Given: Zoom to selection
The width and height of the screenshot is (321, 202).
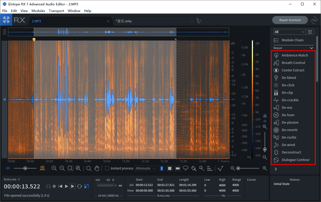Looking at the screenshot, I should (70, 168).
